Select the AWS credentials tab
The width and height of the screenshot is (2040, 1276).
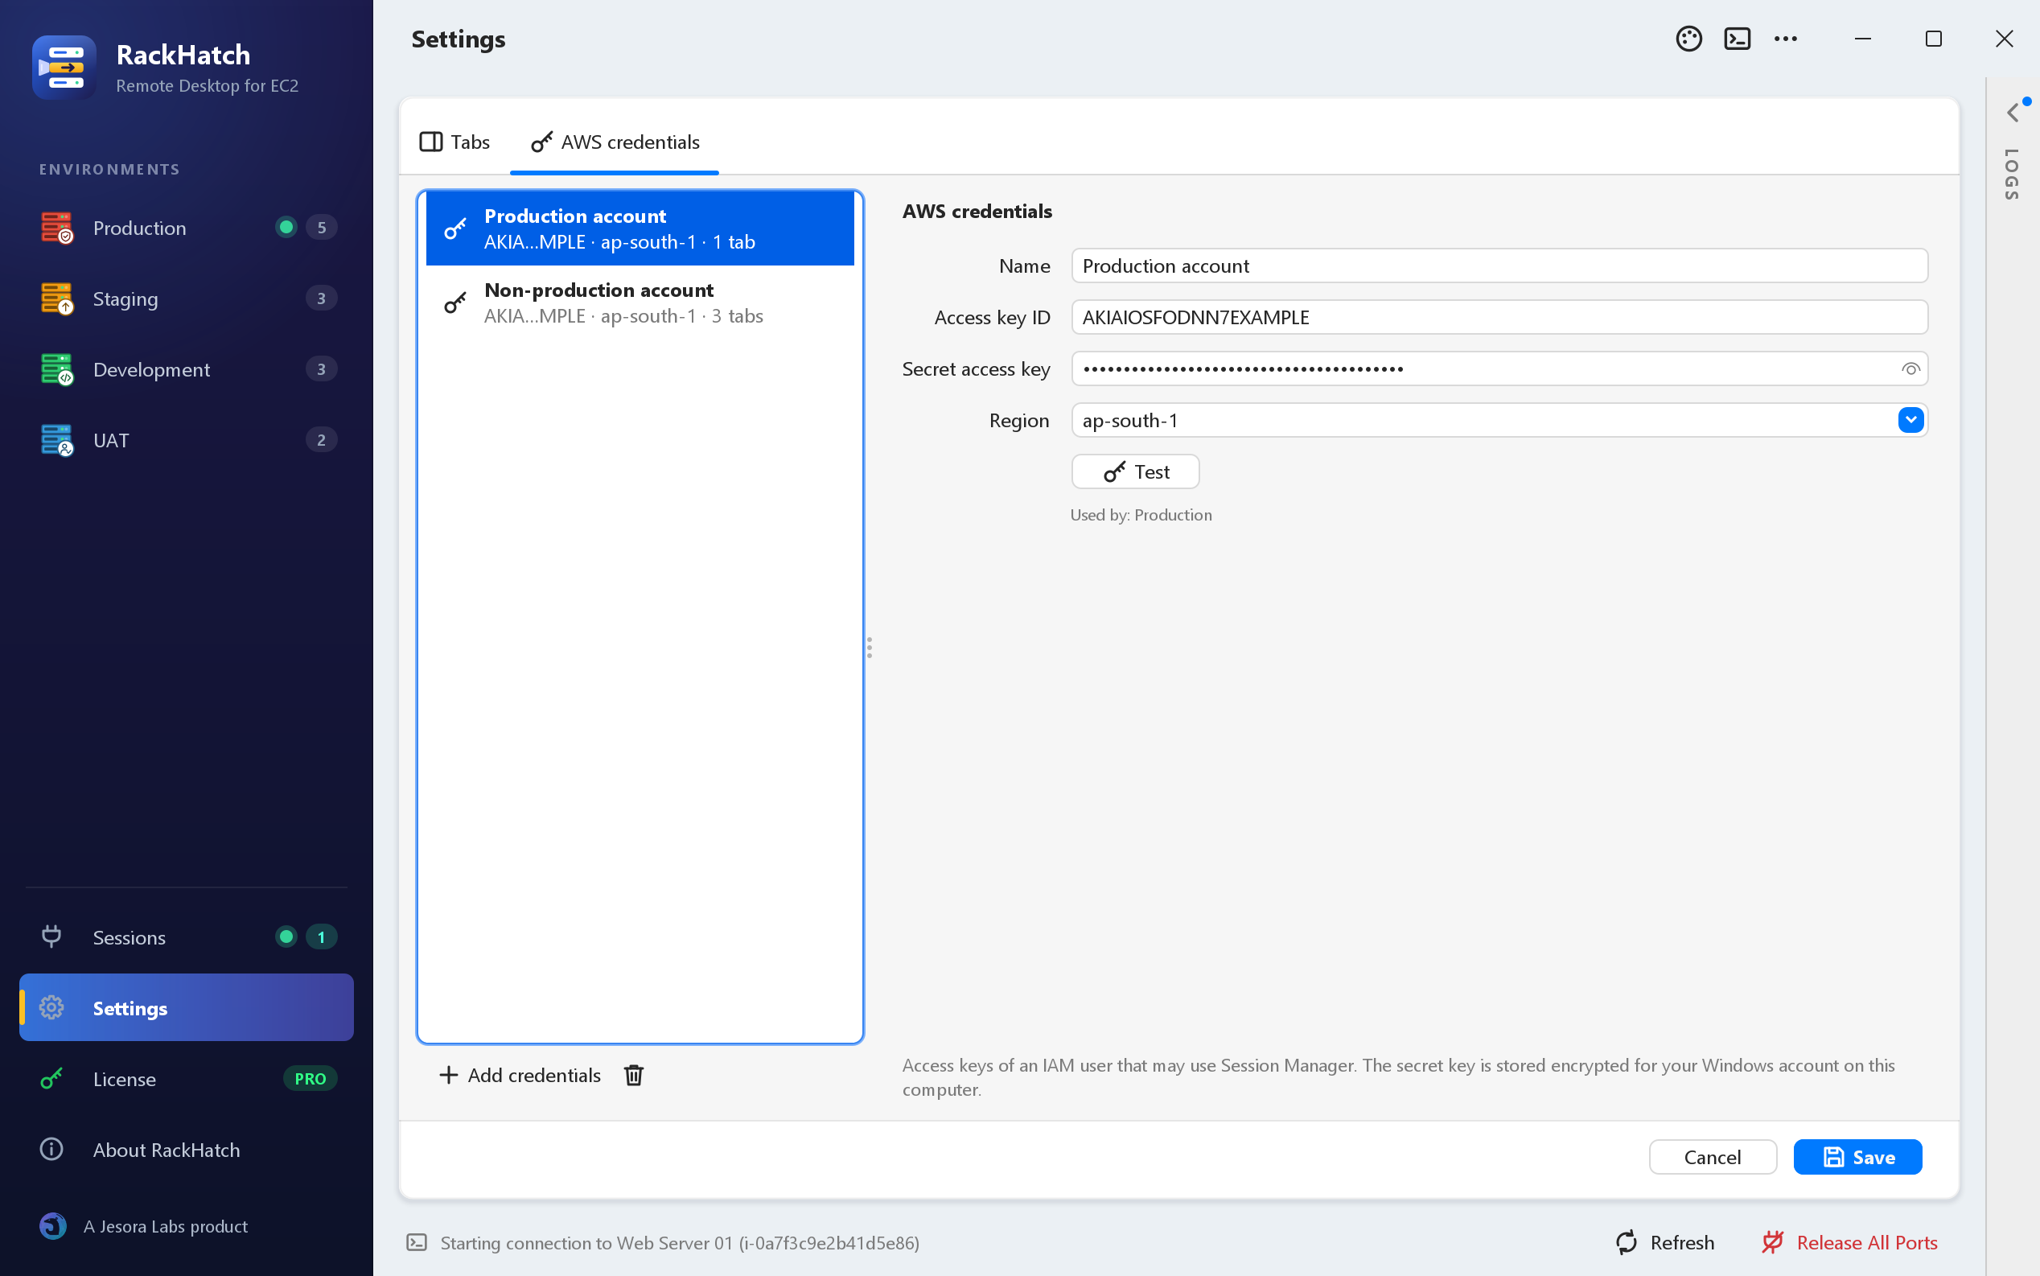(x=615, y=142)
